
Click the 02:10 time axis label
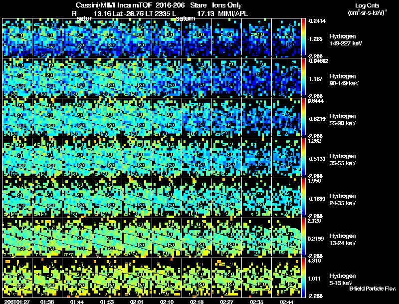tap(167, 302)
